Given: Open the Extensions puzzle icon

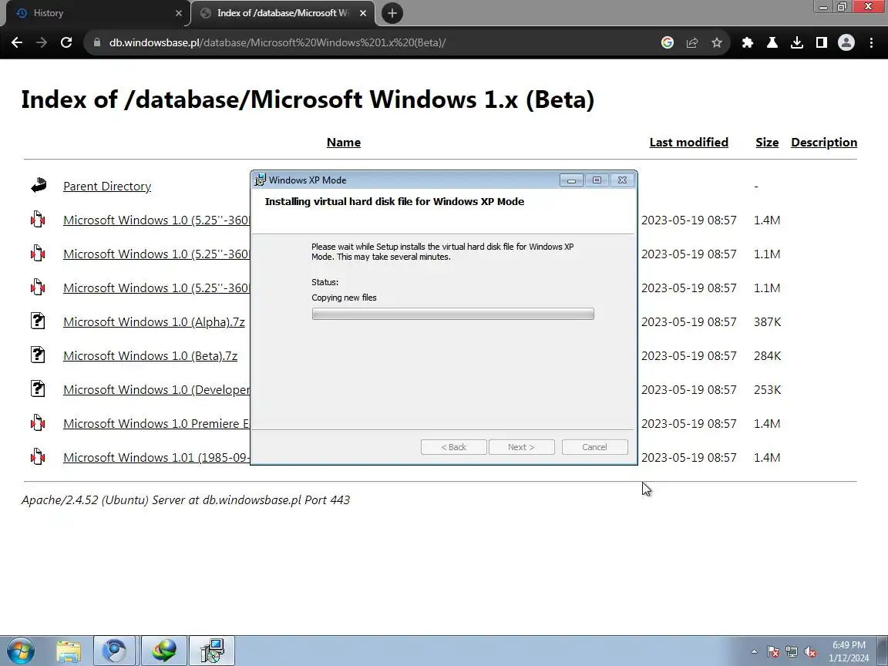Looking at the screenshot, I should click(x=748, y=42).
